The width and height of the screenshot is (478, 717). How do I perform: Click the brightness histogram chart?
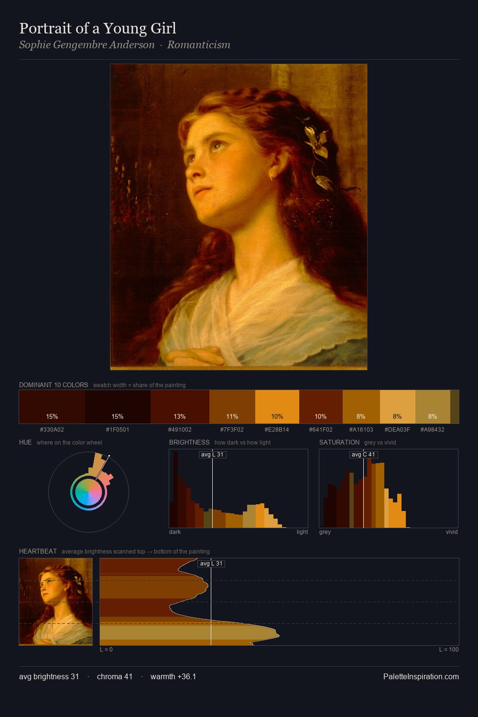point(239,489)
